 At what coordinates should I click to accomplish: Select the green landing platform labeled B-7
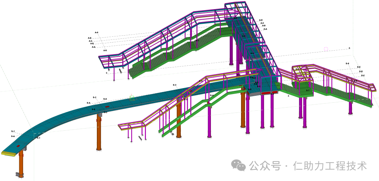(304, 92)
